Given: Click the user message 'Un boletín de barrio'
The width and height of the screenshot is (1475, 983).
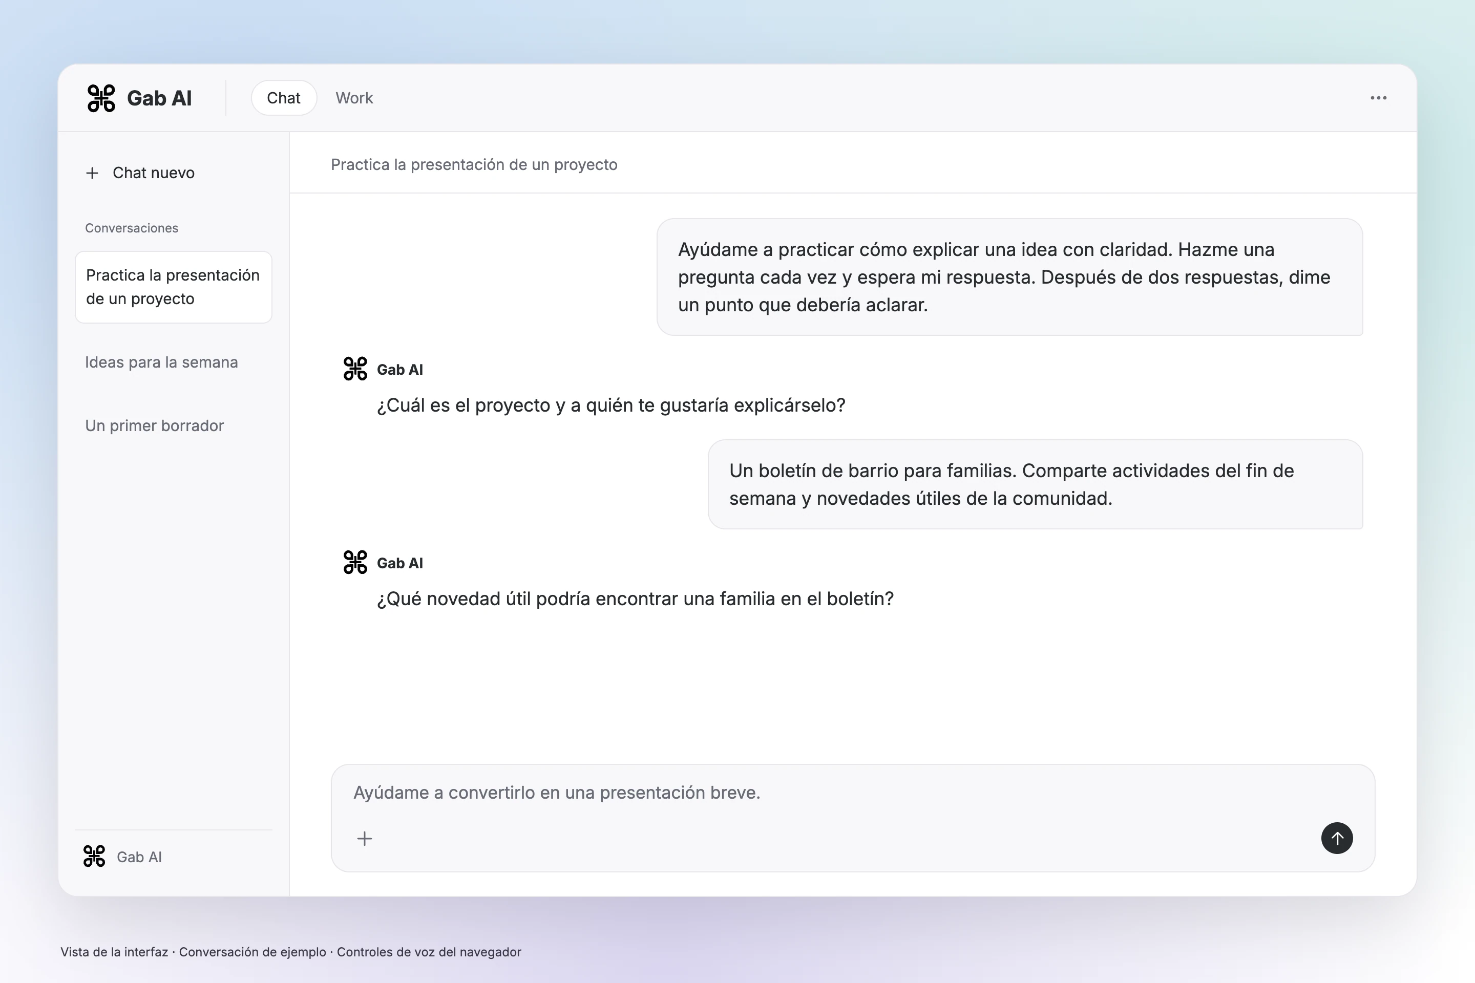Looking at the screenshot, I should 1036,485.
